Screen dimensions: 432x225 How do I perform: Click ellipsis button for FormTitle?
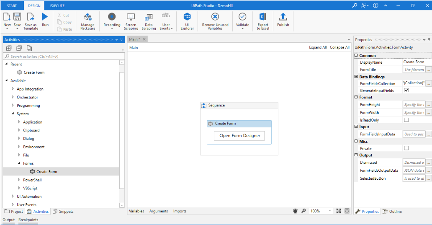pyautogui.click(x=428, y=70)
